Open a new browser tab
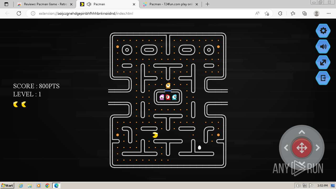This screenshot has height=189, width=336. pos(207,4)
